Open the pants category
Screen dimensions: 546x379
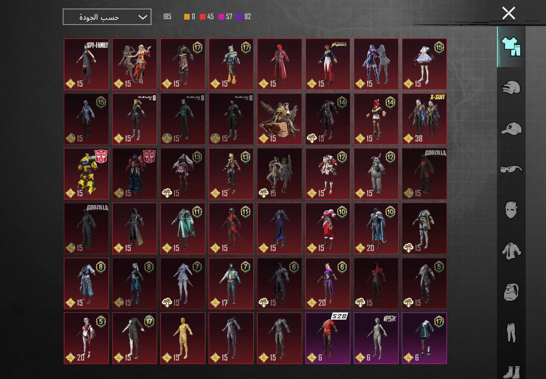[x=511, y=332]
